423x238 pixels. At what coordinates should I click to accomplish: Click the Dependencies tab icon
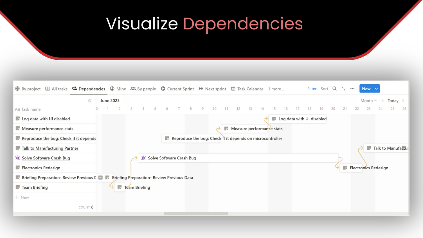pos(74,89)
